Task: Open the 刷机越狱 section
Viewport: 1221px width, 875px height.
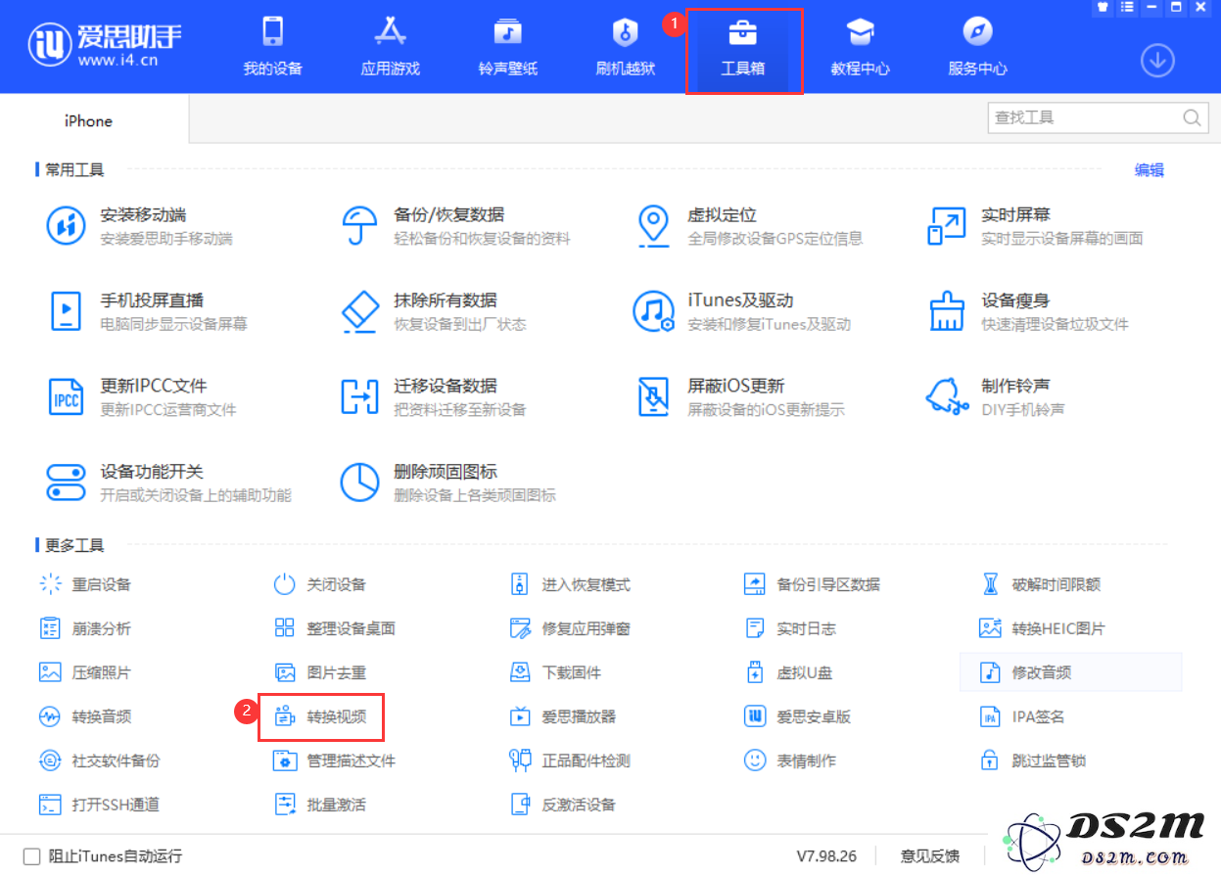Action: (x=626, y=47)
